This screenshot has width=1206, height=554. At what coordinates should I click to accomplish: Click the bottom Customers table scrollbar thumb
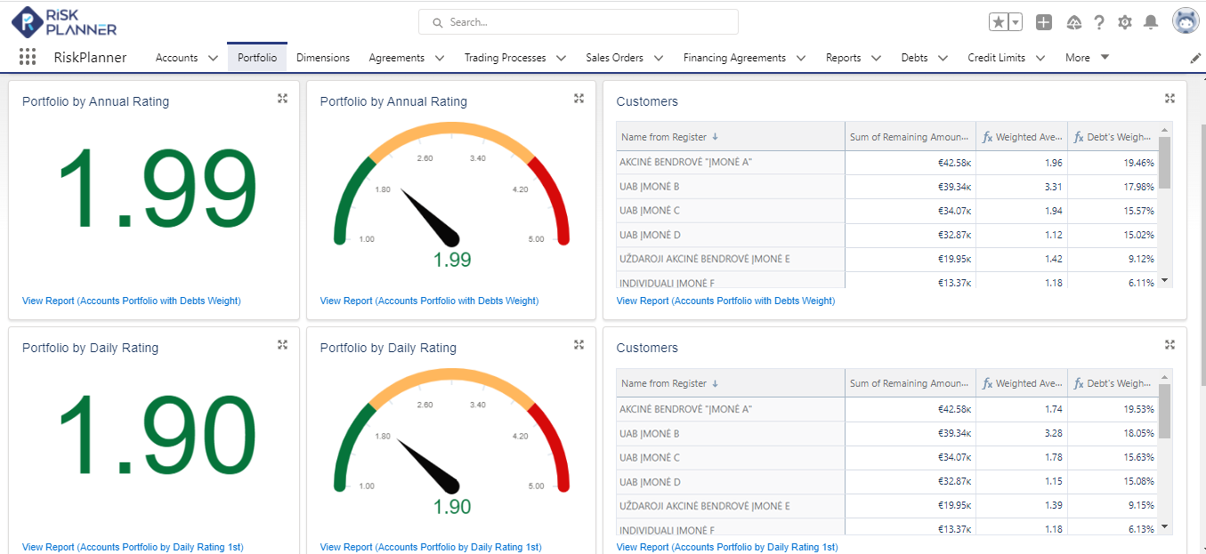click(x=1164, y=411)
